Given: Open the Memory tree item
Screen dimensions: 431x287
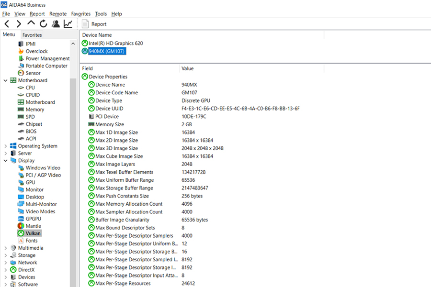Looking at the screenshot, I should point(35,110).
